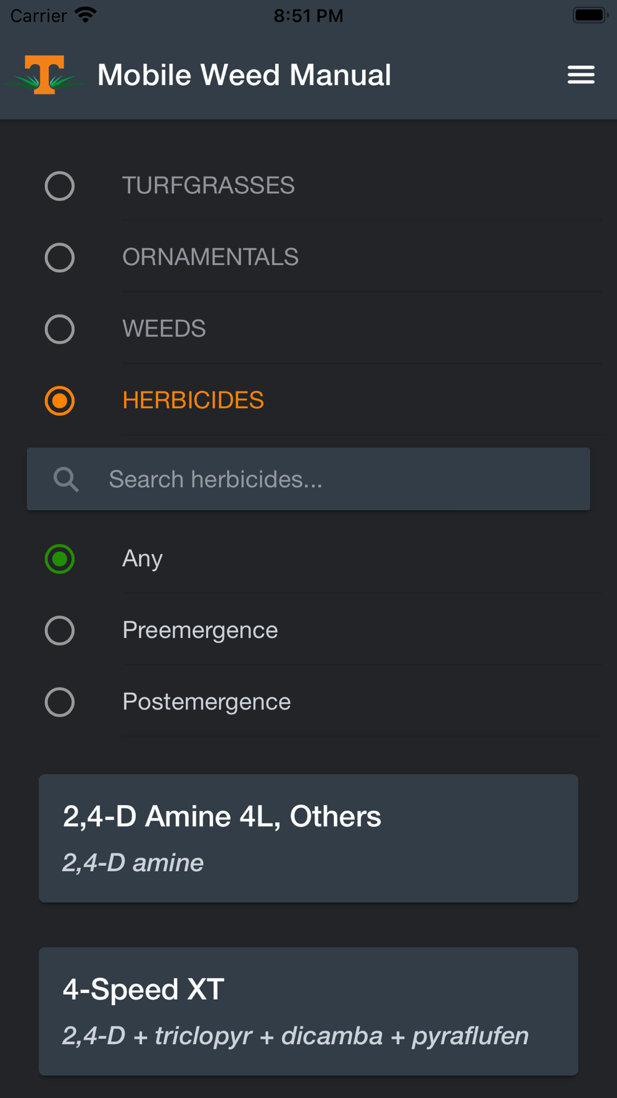Viewport: 617px width, 1098px height.
Task: Open the hamburger menu
Action: pos(581,75)
